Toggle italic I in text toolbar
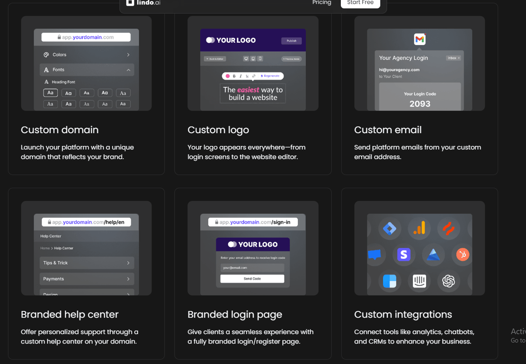526x364 pixels. (241, 76)
